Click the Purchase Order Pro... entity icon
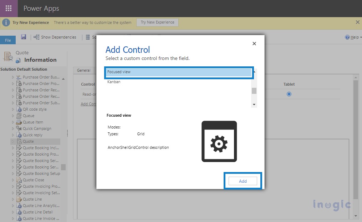The height and width of the screenshot is (222, 362). point(19,84)
